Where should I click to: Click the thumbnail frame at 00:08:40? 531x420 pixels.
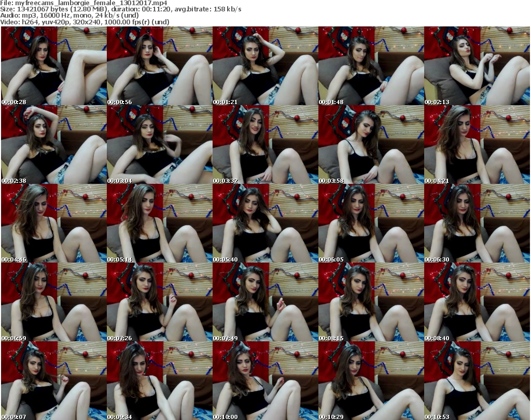point(477,302)
